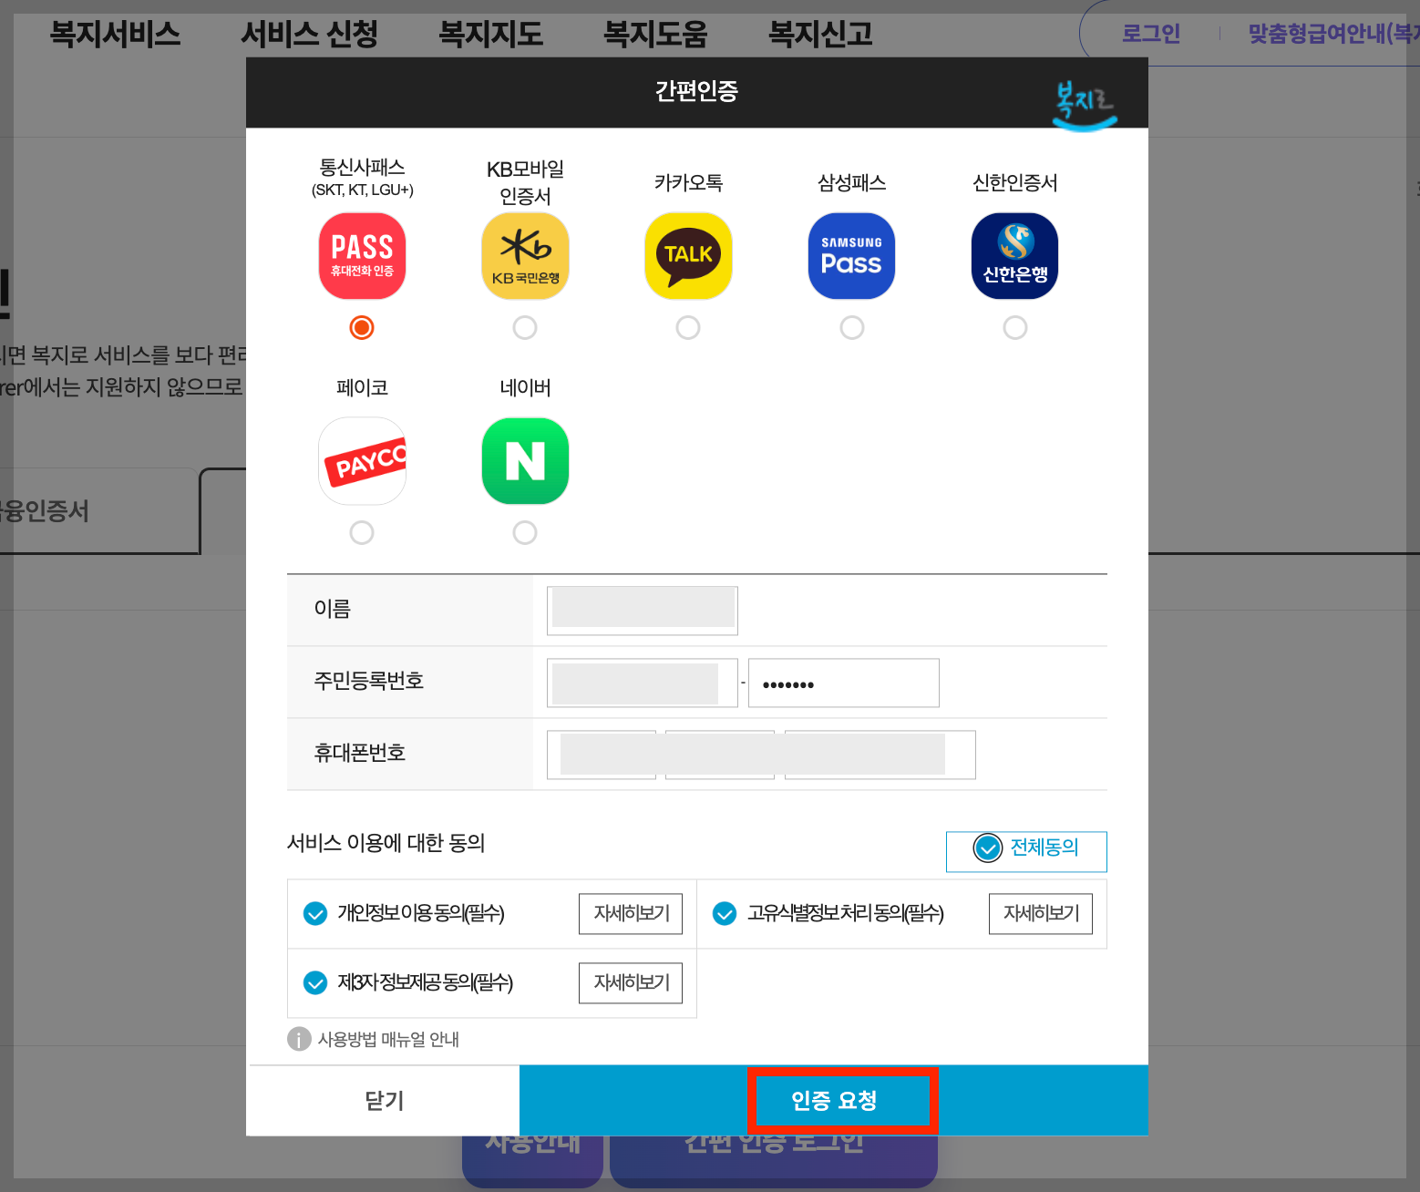Viewport: 1420px width, 1192px height.
Task: Open the 서비스 신청 menu
Action: (309, 35)
